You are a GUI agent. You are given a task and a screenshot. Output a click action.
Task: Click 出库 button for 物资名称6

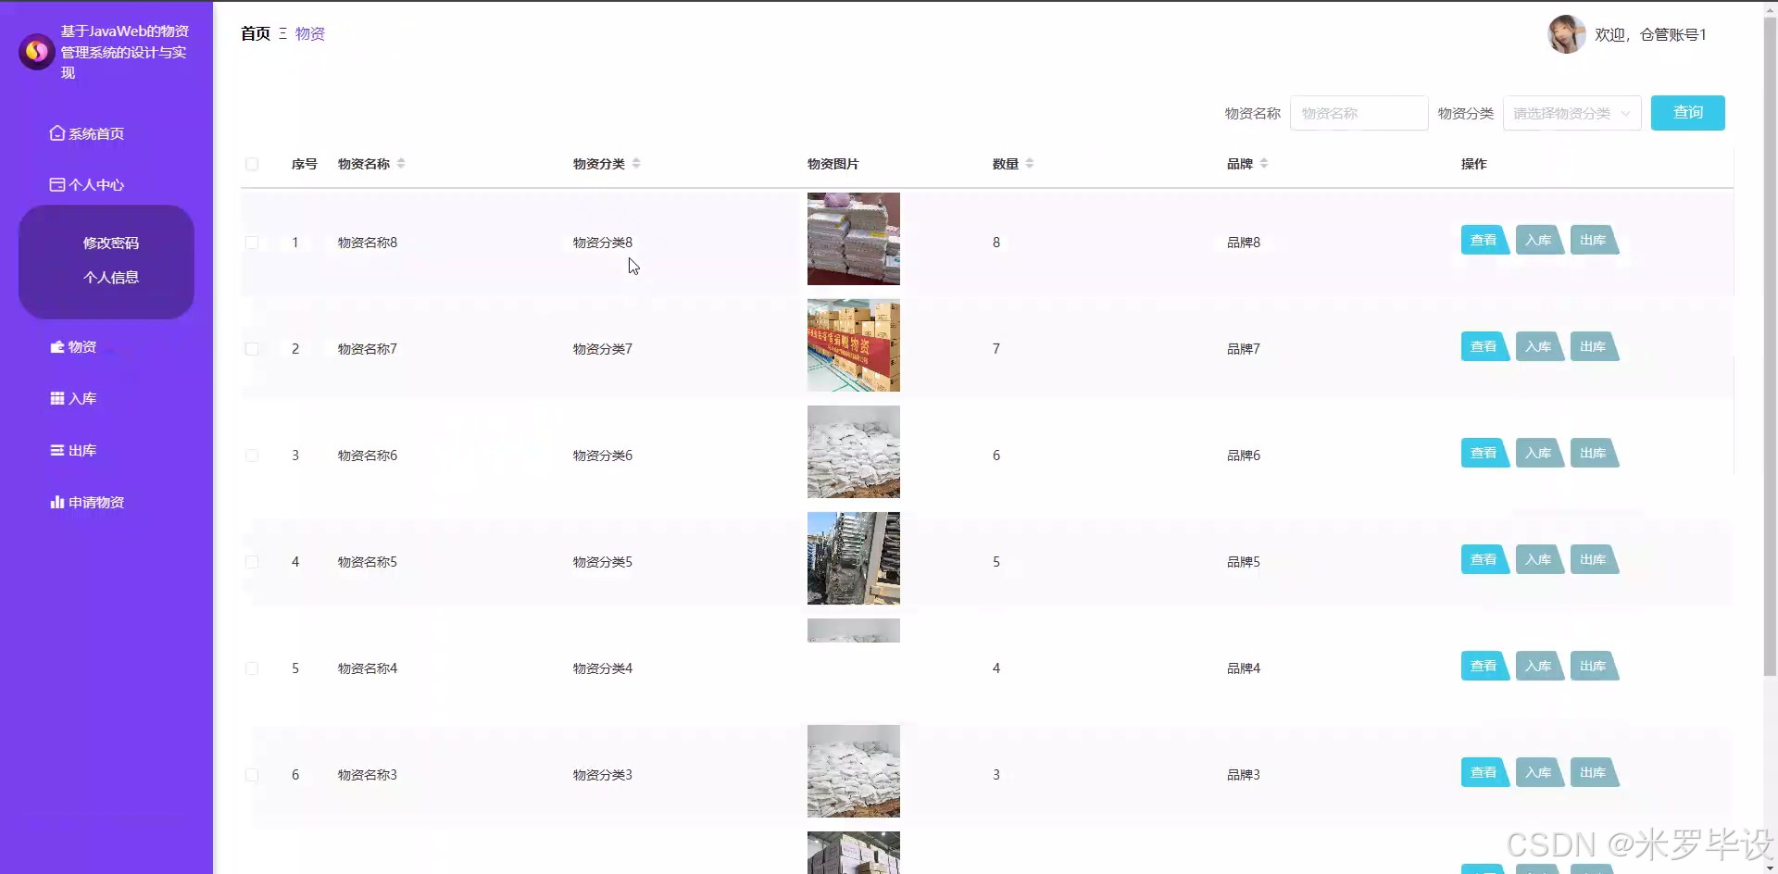point(1594,453)
